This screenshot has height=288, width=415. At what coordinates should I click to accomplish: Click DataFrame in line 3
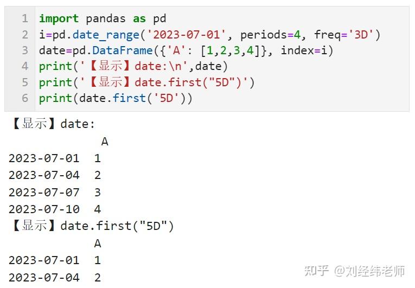123,50
